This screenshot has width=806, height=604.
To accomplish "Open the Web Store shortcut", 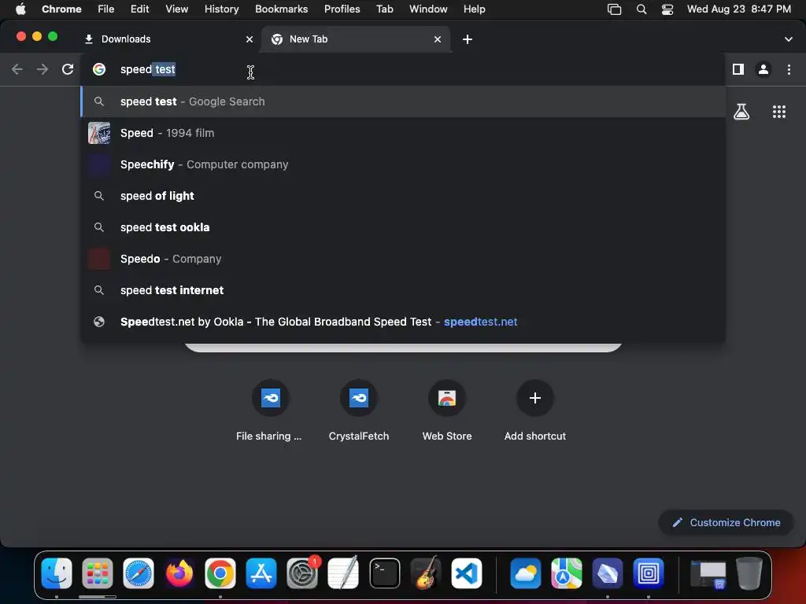I will (447, 410).
